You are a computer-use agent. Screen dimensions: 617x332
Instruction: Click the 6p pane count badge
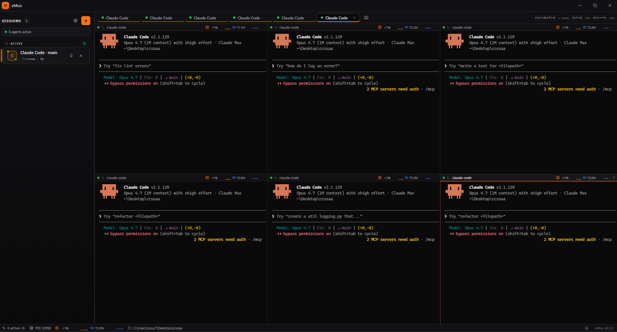(42, 59)
